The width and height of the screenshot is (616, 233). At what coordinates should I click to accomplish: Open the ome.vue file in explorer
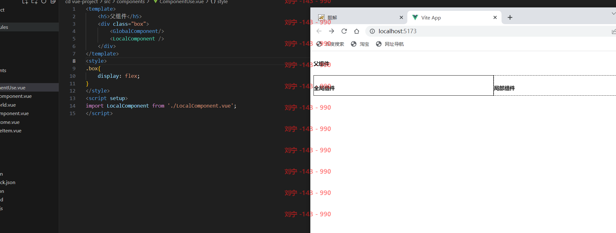coord(29,122)
